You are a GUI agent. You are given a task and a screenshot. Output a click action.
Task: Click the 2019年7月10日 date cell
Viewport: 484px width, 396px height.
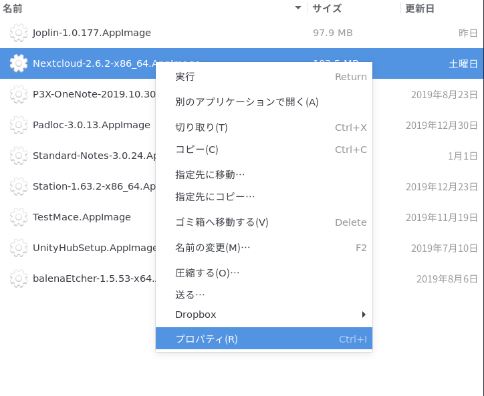click(444, 248)
